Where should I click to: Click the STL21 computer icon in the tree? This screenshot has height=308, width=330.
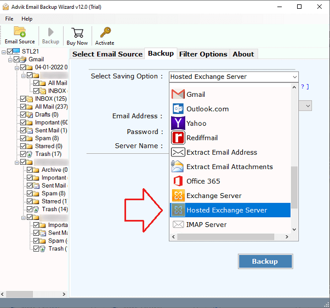click(16, 51)
